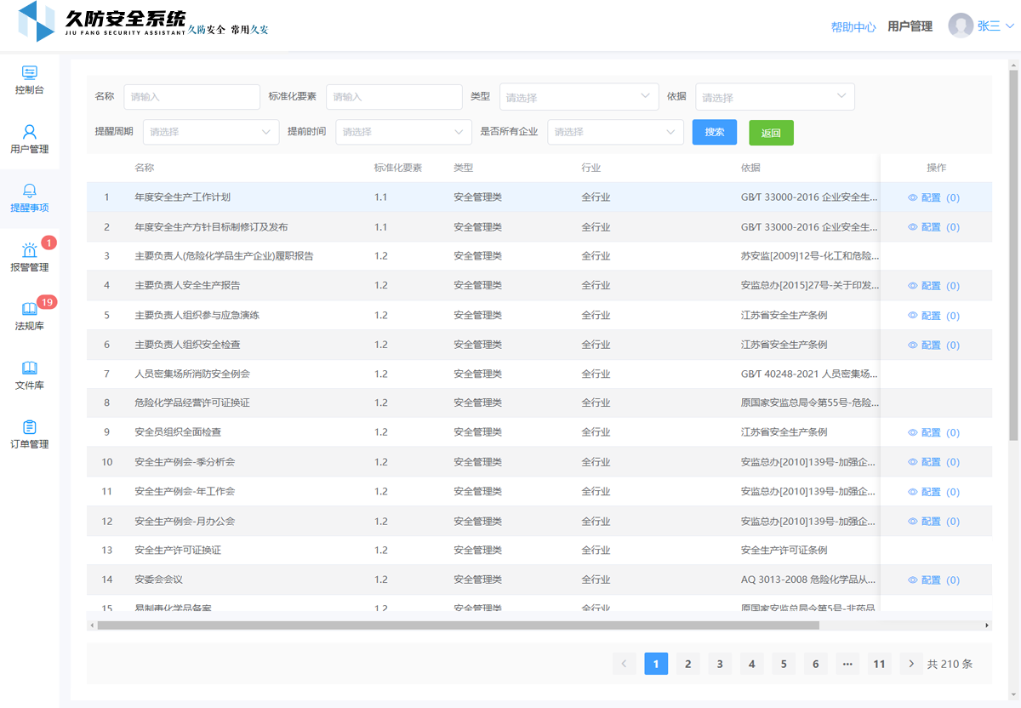This screenshot has height=708, width=1021.
Task: Click the row 安全生产许可证换证
Action: coord(539,551)
